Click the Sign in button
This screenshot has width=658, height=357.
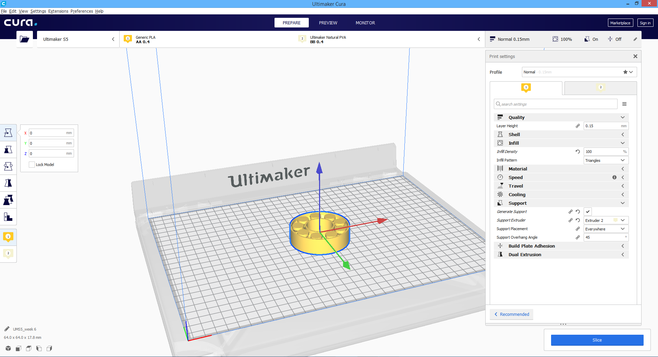645,23
